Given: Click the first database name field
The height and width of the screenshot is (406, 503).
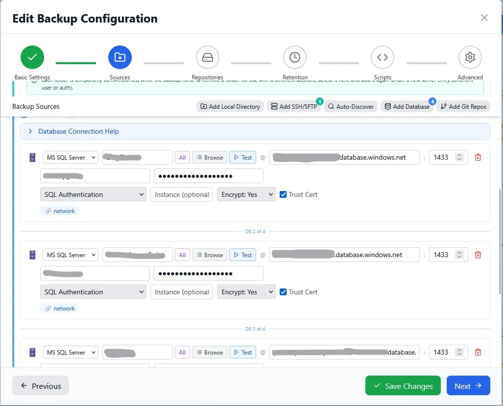Looking at the screenshot, I should point(137,158).
